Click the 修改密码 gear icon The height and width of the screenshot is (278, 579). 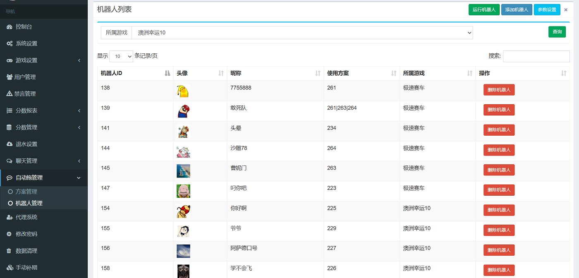(10, 234)
